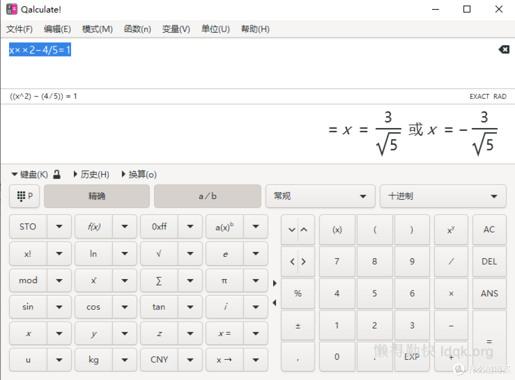
Task: Click the sum sigma button
Action: click(x=159, y=280)
